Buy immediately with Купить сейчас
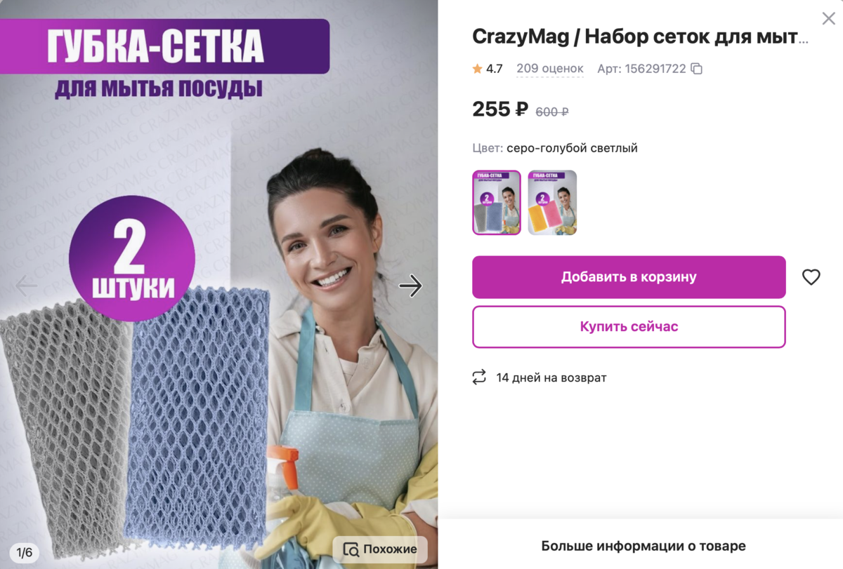 pos(629,326)
